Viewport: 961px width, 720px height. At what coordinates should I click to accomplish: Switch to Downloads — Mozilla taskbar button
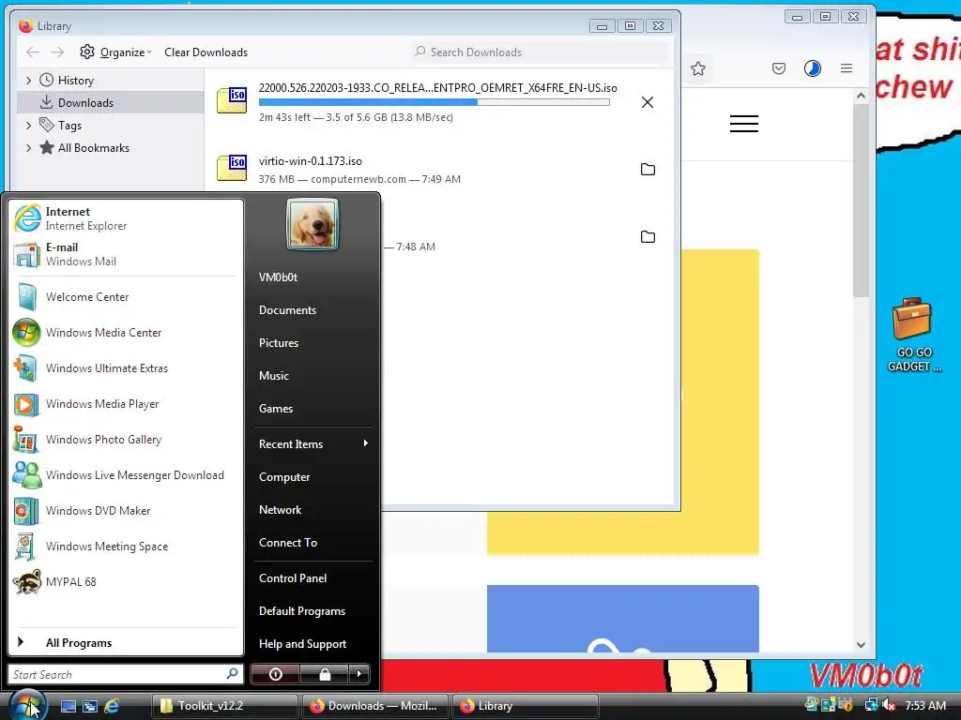[x=374, y=706]
